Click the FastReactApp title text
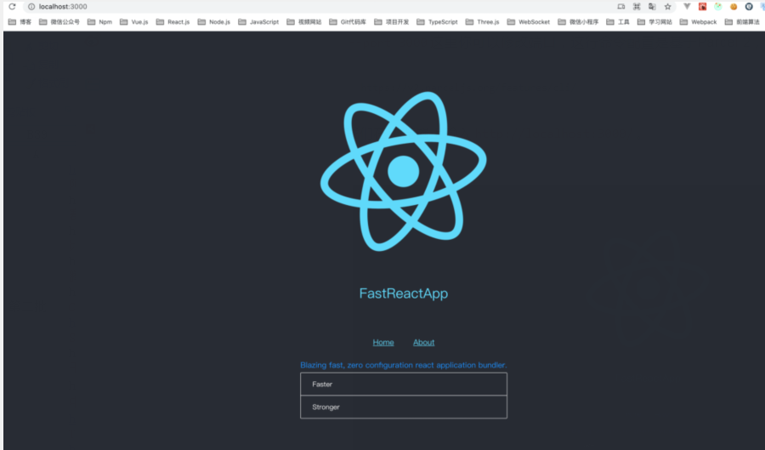The height and width of the screenshot is (450, 765). (404, 293)
